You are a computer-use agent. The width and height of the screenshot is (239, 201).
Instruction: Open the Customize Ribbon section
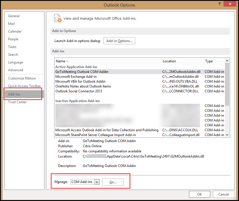[20, 78]
